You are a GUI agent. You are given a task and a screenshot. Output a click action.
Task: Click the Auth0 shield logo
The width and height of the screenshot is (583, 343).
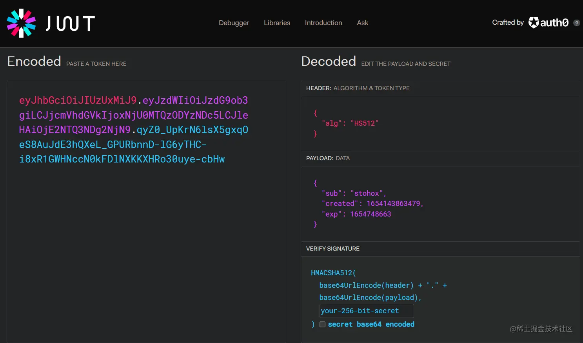pos(534,23)
